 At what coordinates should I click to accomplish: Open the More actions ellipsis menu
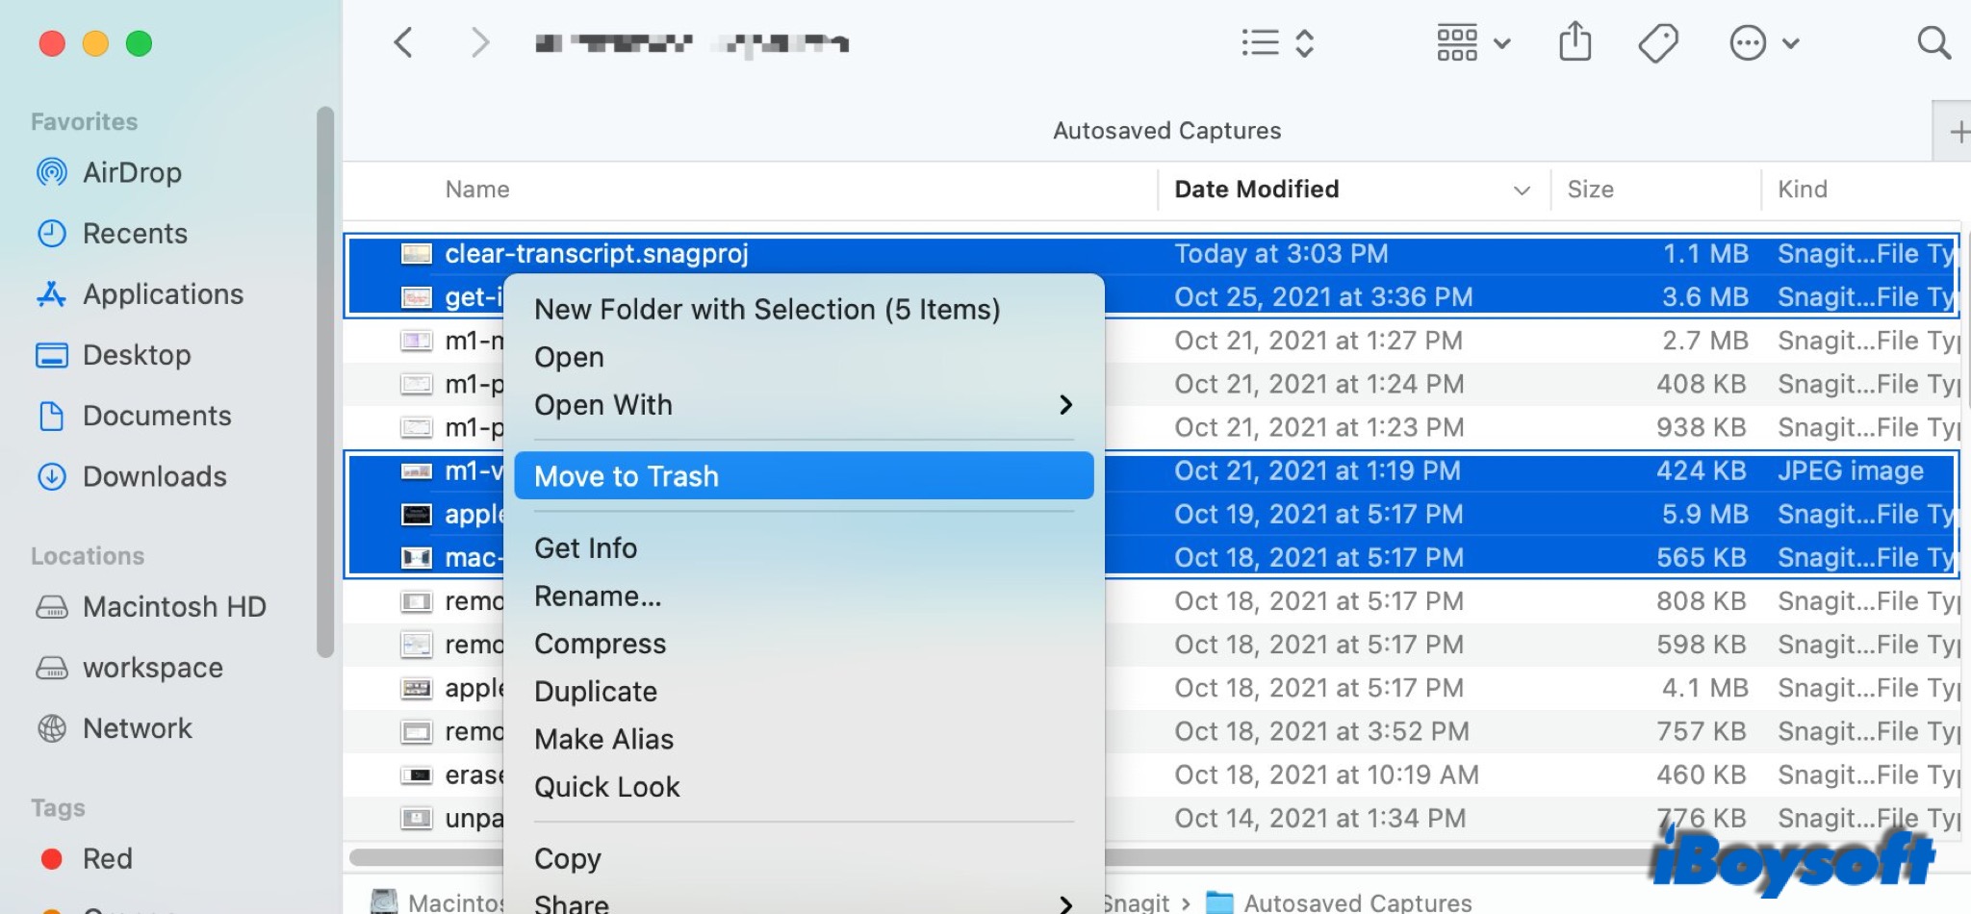pos(1763,43)
